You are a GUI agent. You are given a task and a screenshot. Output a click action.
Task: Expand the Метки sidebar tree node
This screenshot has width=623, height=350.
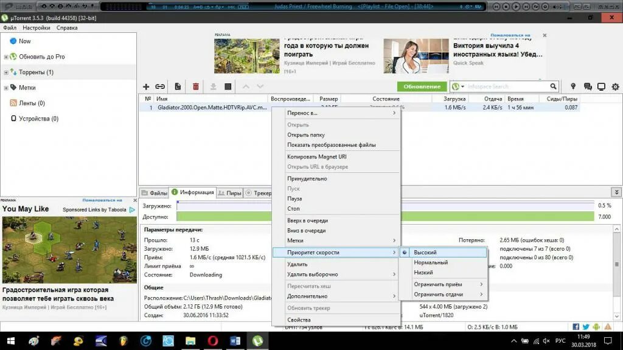pos(6,88)
